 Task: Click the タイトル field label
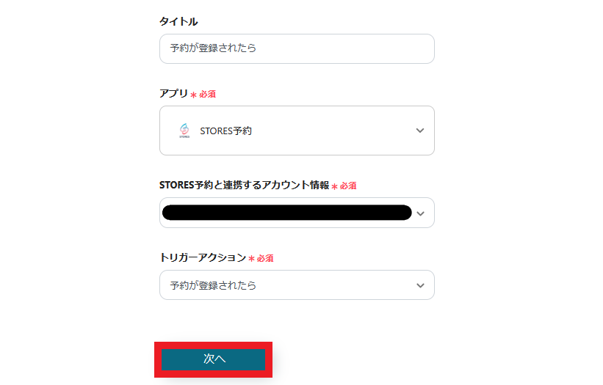(x=178, y=21)
